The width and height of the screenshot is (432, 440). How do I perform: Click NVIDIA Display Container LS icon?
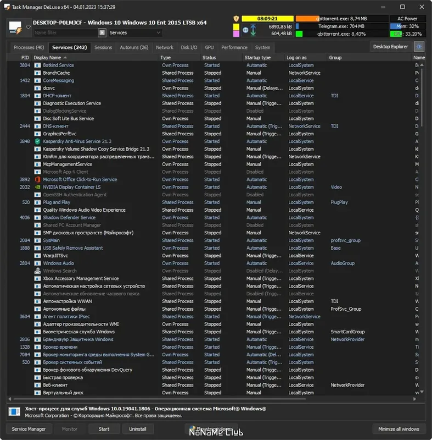point(37,187)
